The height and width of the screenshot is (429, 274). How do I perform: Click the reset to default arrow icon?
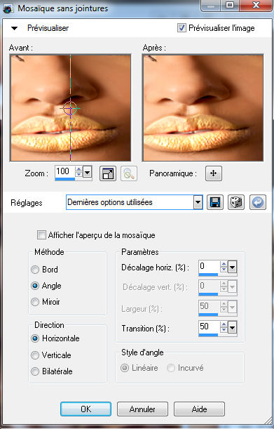click(x=258, y=202)
